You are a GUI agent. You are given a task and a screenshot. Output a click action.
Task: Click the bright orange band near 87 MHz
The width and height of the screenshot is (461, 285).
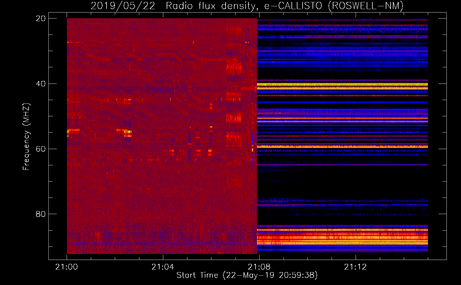point(342,237)
